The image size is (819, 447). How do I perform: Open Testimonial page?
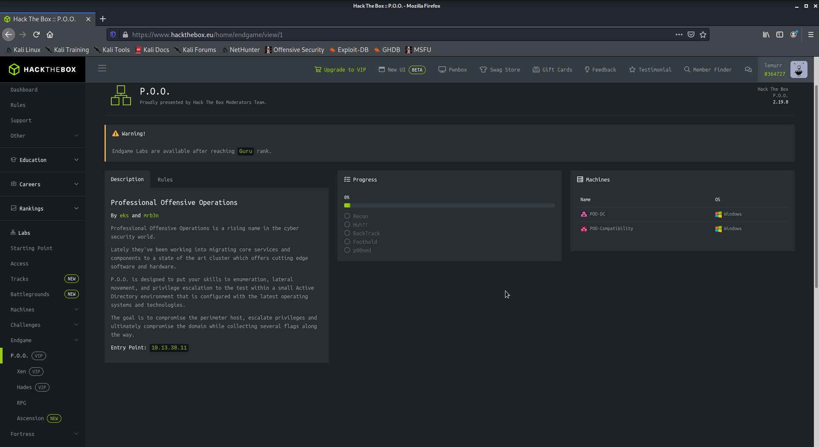click(650, 69)
